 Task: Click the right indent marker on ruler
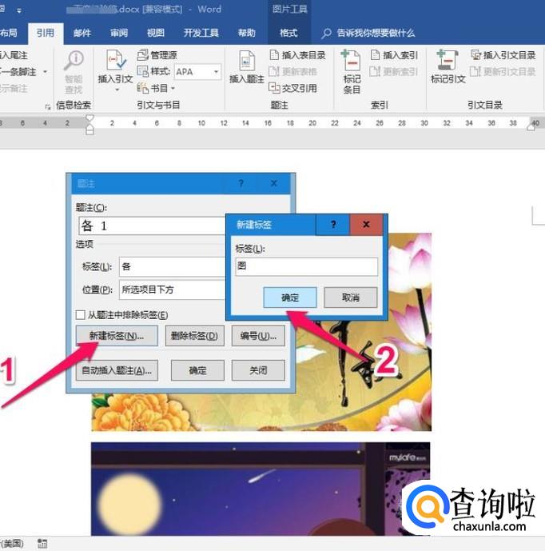[531, 126]
